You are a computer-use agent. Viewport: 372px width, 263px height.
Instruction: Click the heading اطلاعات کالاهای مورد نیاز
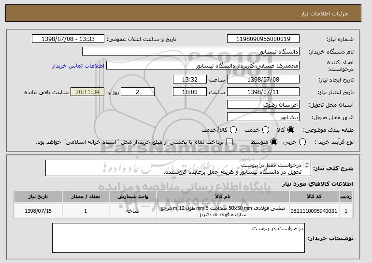click(317, 184)
